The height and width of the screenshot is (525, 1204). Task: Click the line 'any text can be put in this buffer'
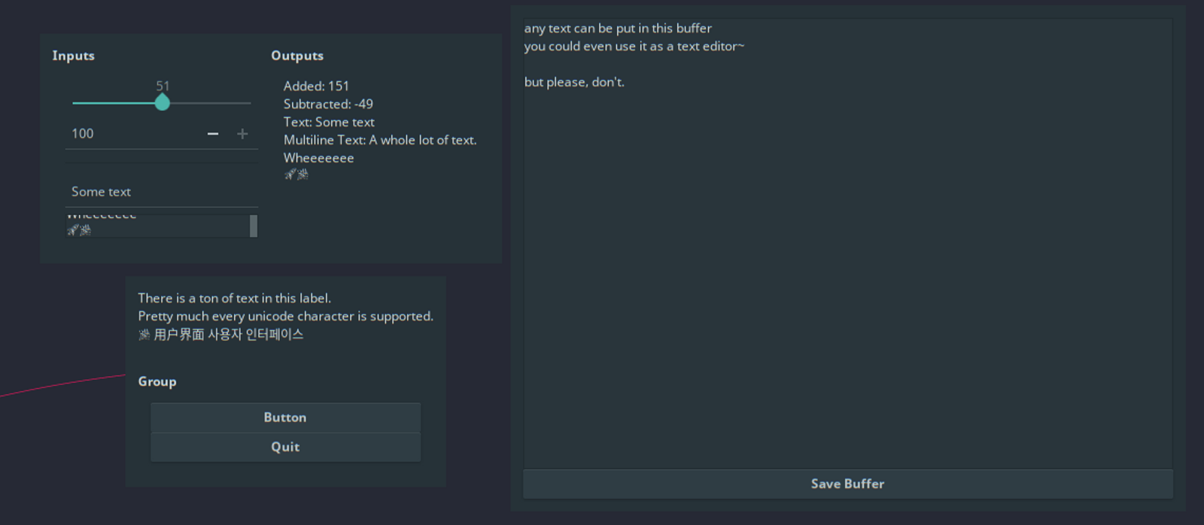(618, 28)
